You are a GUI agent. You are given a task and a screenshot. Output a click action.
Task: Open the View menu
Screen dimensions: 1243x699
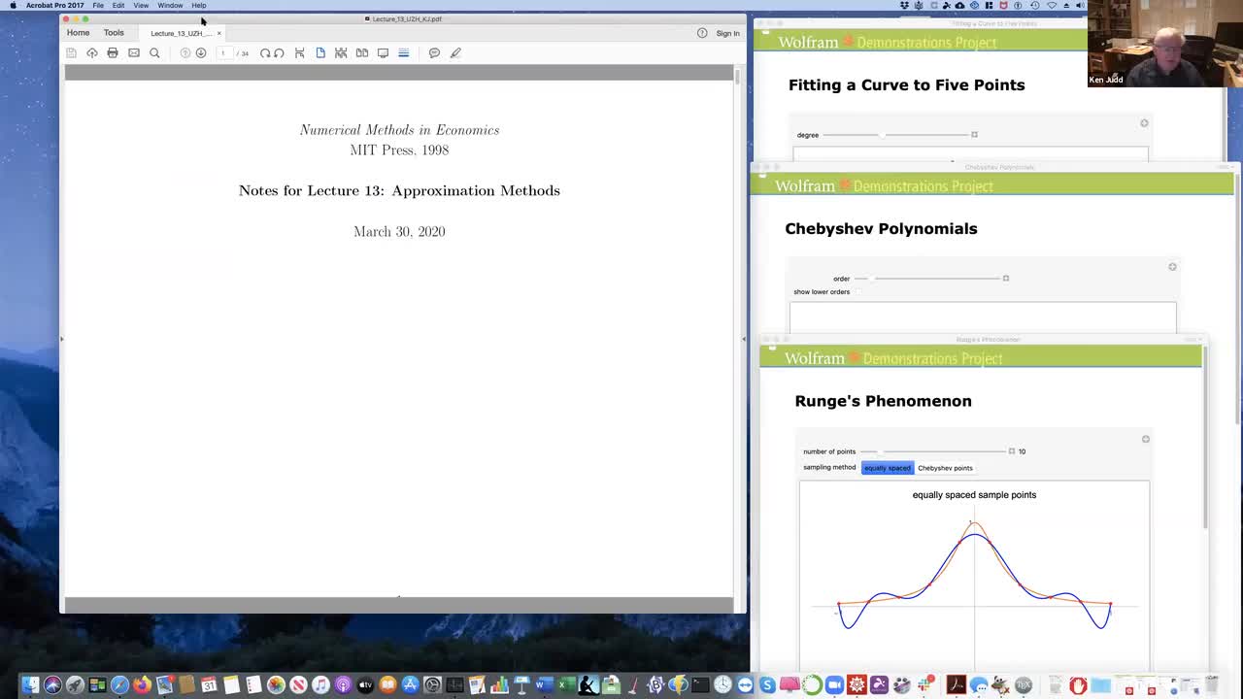click(x=141, y=6)
